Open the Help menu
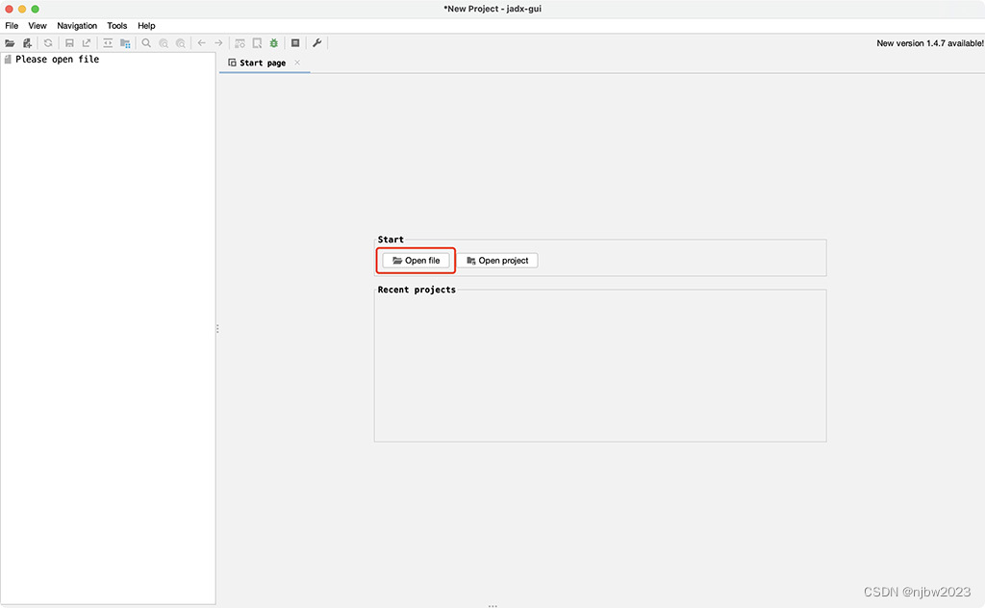Viewport: 985px width, 608px height. tap(146, 26)
